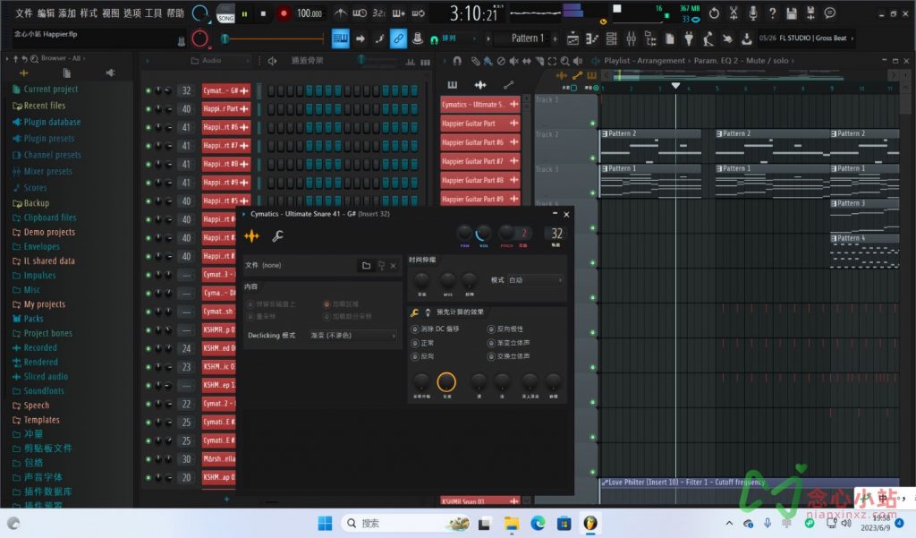The height and width of the screenshot is (538, 916).
Task: Open Current project in browser
Action: click(x=50, y=89)
